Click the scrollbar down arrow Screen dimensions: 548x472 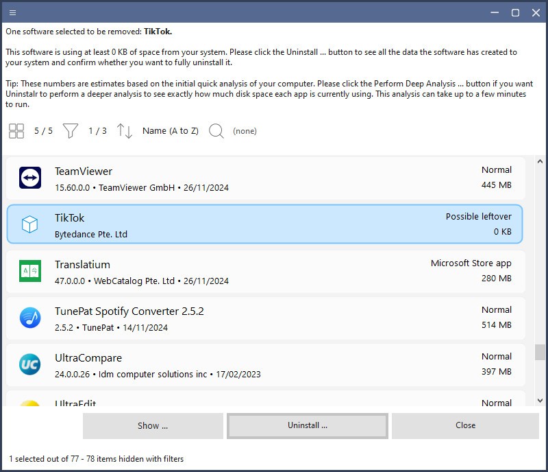(540, 401)
